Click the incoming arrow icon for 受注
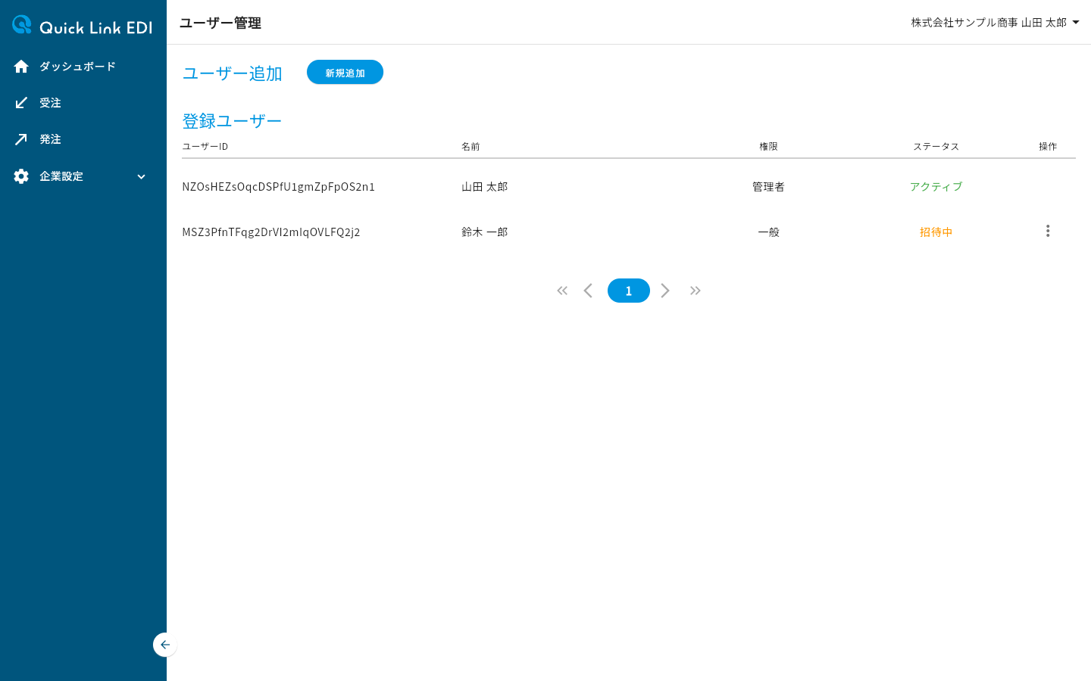Image resolution: width=1091 pixels, height=681 pixels. [21, 103]
